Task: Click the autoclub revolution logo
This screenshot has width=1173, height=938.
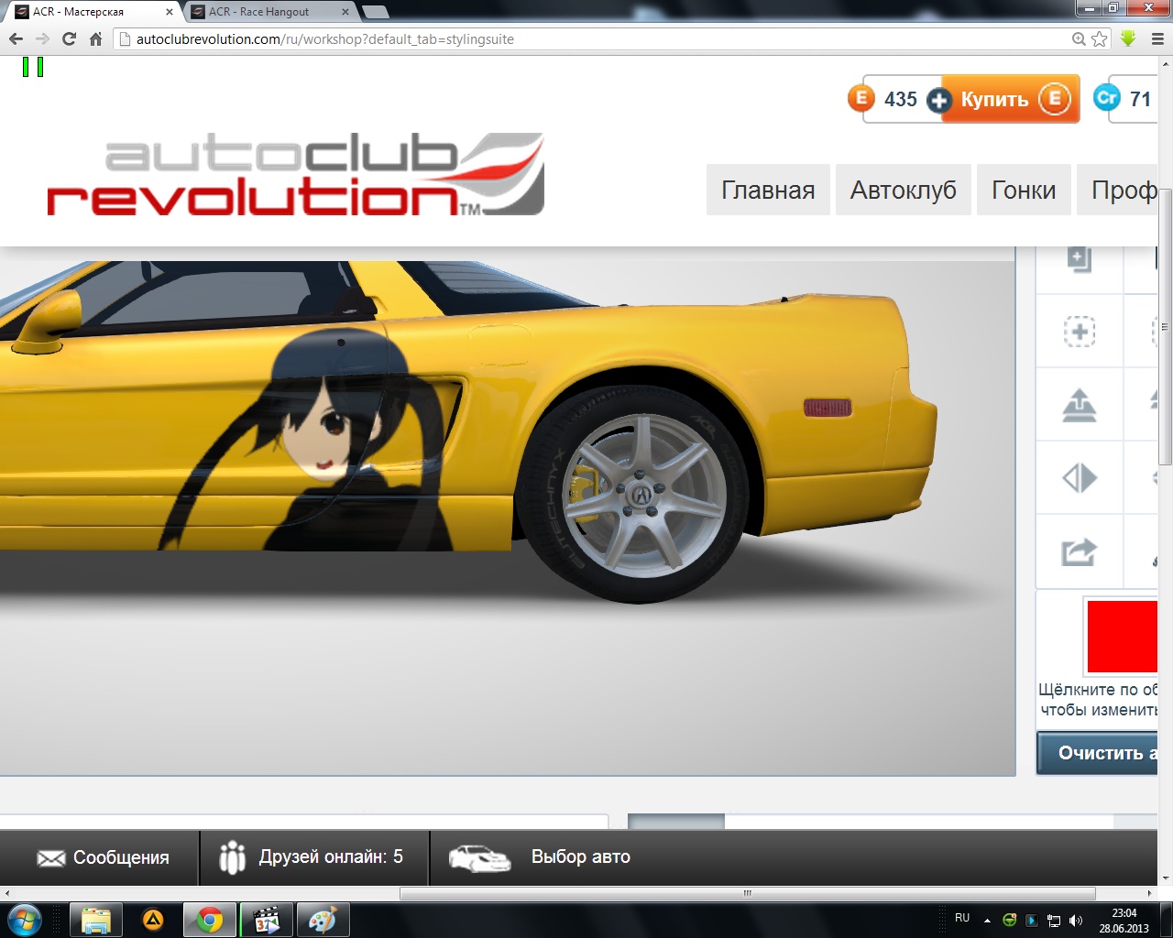Action: coord(296,175)
